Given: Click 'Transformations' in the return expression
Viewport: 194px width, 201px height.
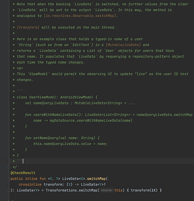Looking at the screenshot, I should 61,190.
